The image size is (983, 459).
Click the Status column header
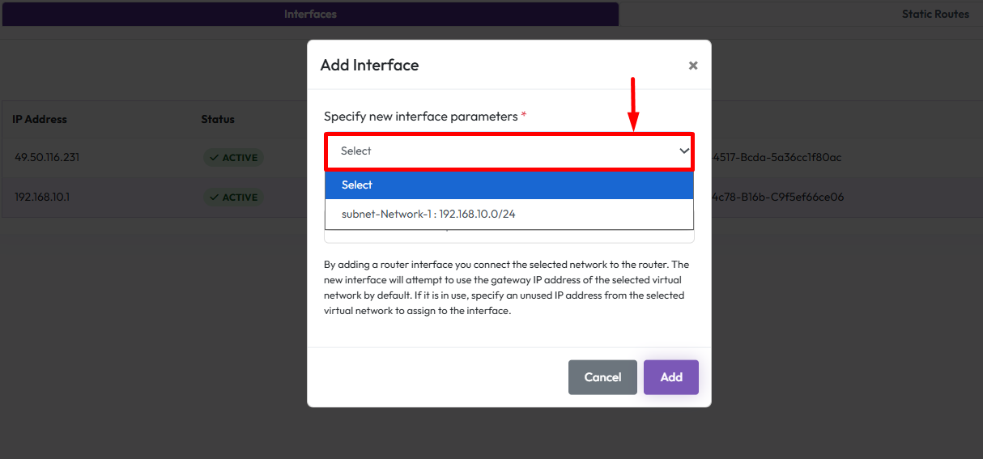pos(218,119)
